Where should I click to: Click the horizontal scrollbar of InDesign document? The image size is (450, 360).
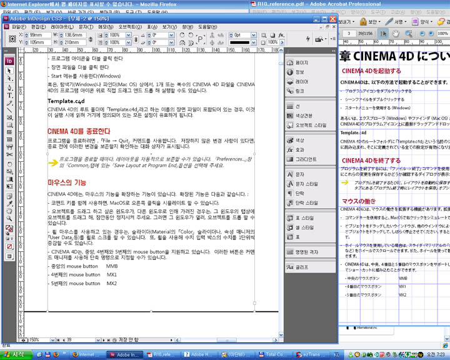pyautogui.click(x=227, y=340)
